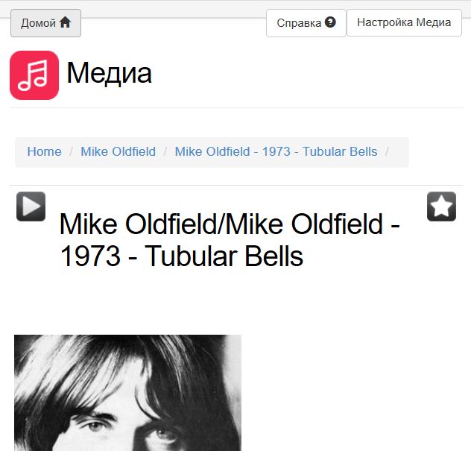Click the Медиа page title text
The image size is (471, 451).
click(x=109, y=73)
